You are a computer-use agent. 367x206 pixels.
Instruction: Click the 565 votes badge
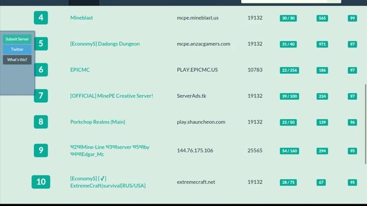(322, 18)
